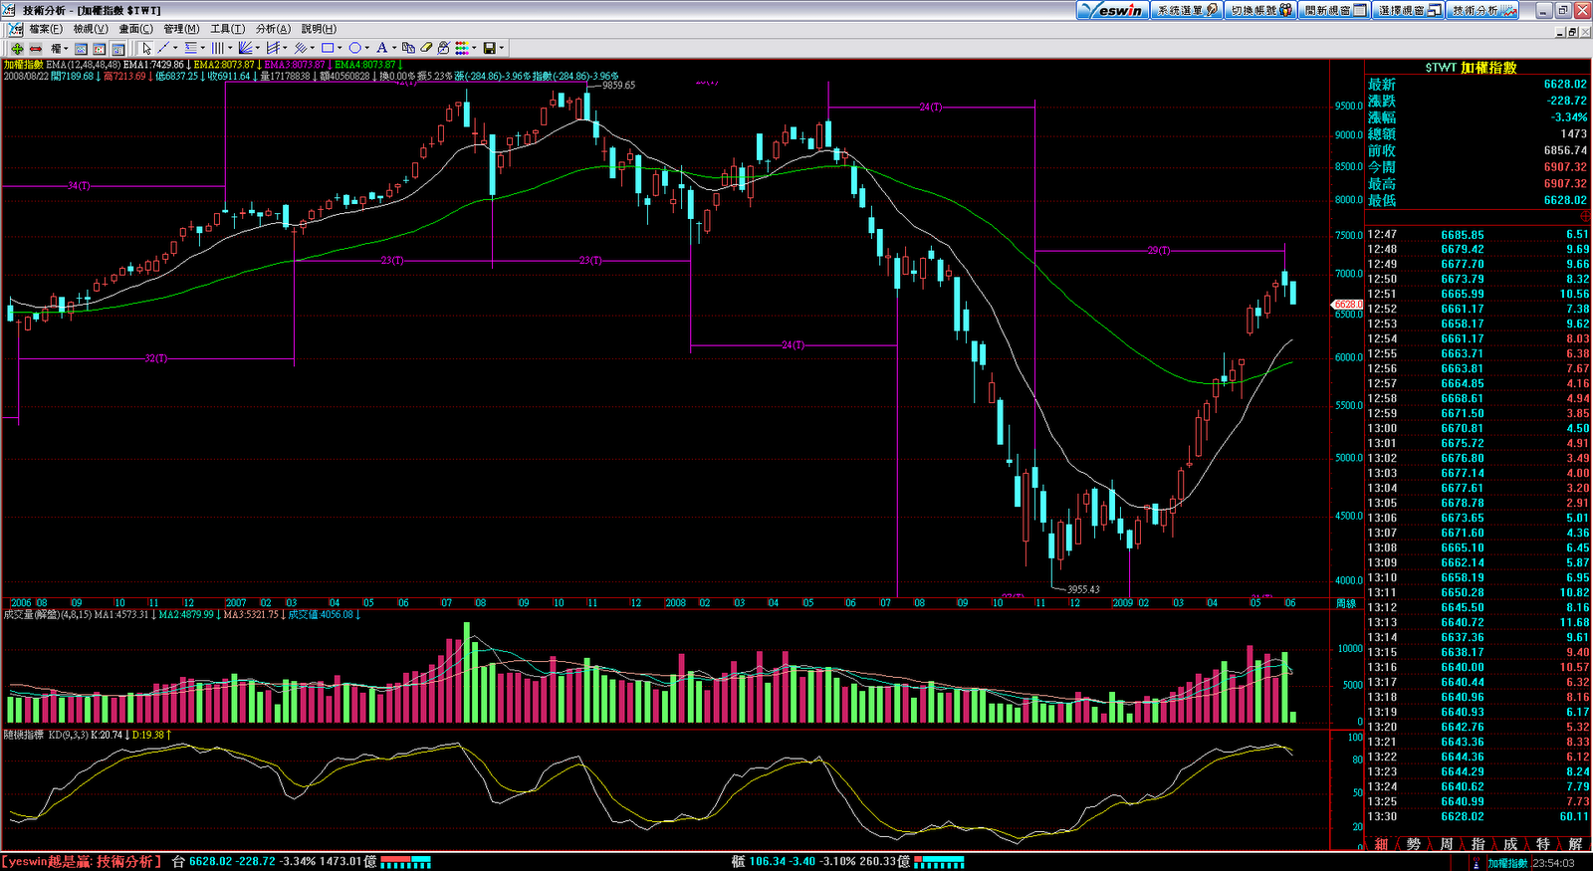
Task: Click the 周線 period label
Action: 1346,603
